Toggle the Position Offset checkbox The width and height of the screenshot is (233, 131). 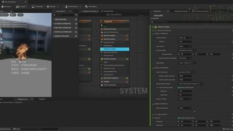[160, 54]
